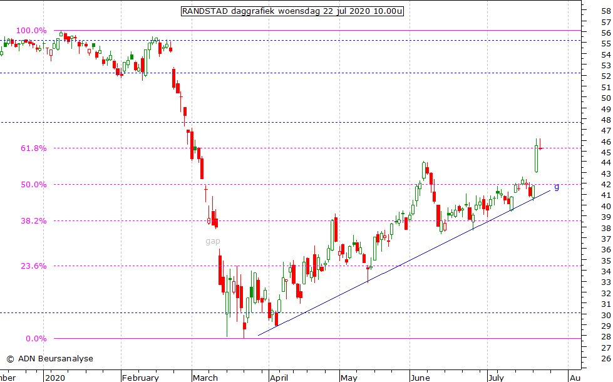Click the tall green candle near 45 in late July
Image resolution: width=613 pixels, height=382 pixels.
coord(537,158)
